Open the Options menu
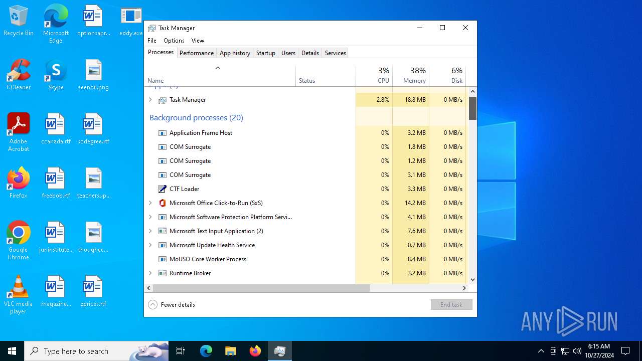 pyautogui.click(x=174, y=41)
